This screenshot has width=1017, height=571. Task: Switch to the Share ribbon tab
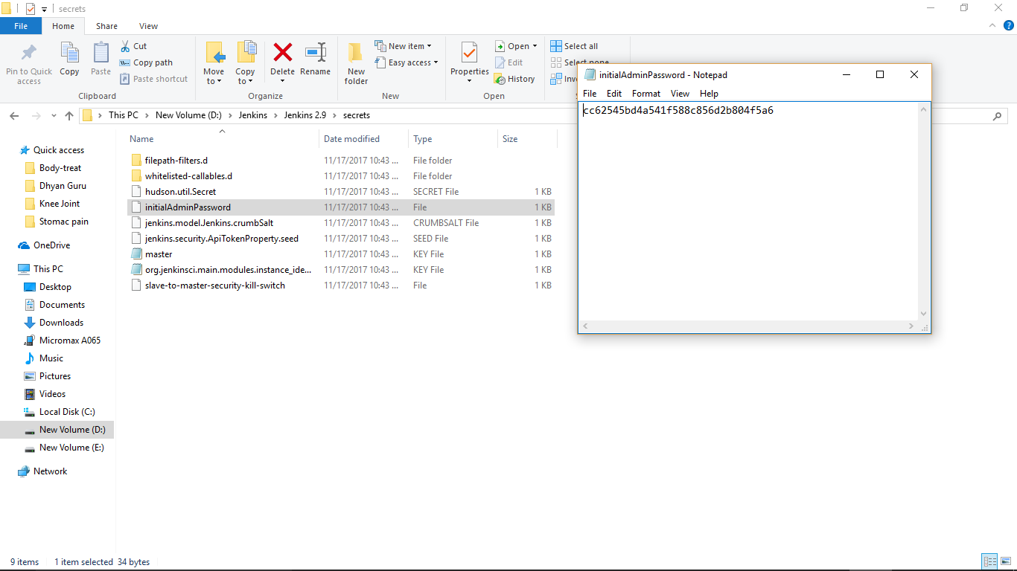106,25
